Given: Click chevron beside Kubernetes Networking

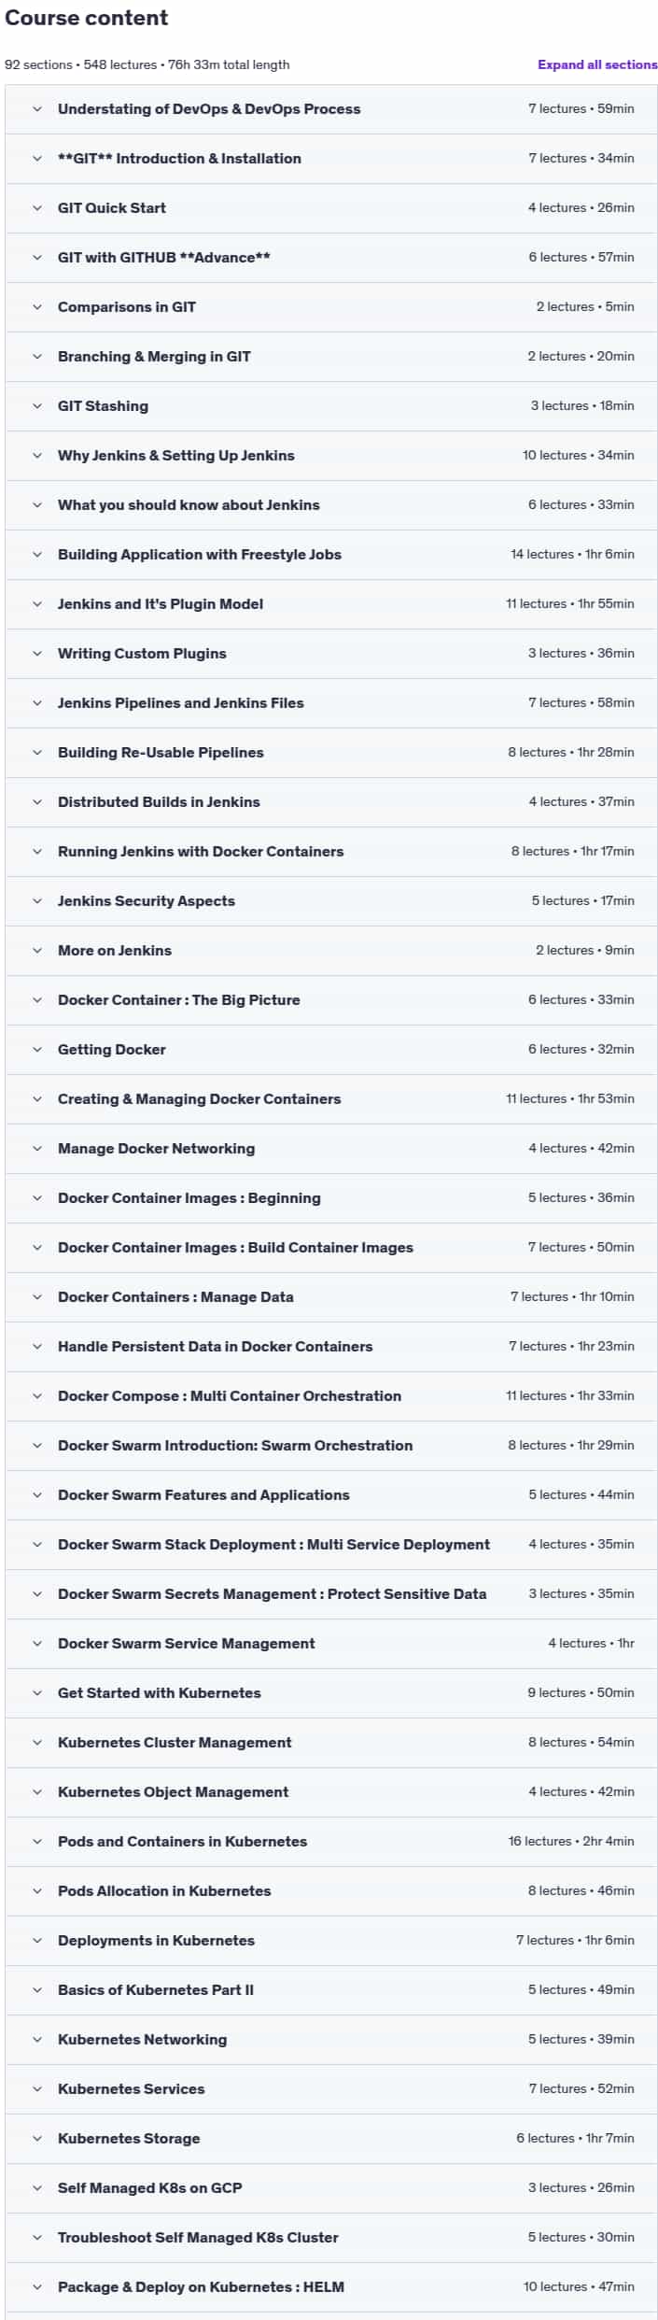Looking at the screenshot, I should 37,2040.
